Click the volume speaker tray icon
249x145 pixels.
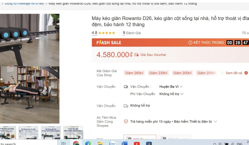[x=220, y=144]
